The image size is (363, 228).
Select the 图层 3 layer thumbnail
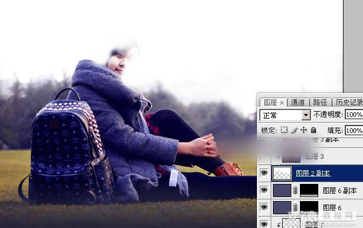(291, 156)
